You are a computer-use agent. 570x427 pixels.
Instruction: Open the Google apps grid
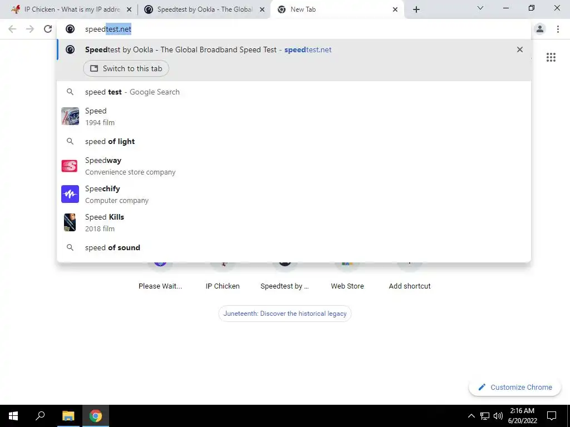[x=551, y=57]
